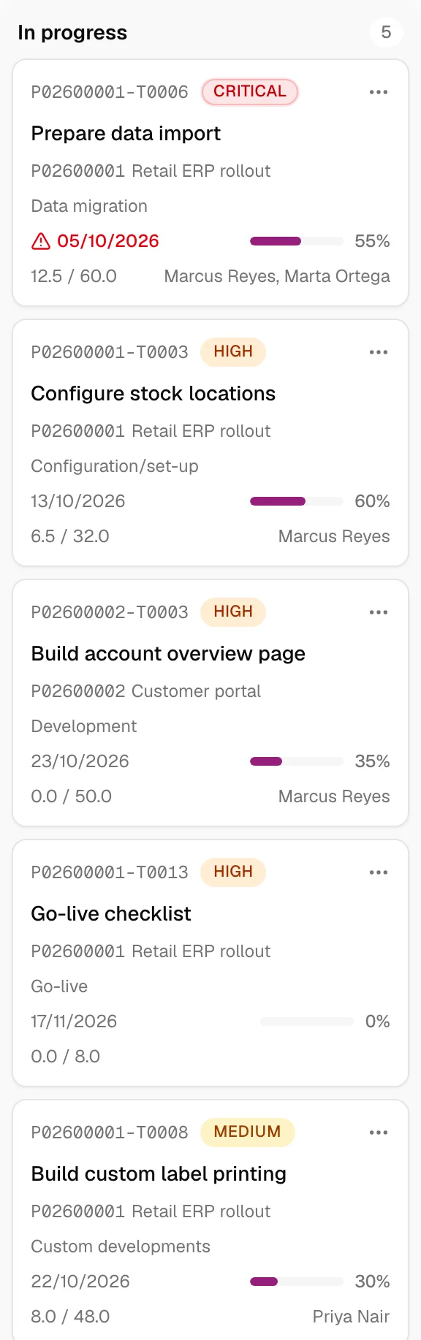This screenshot has height=1340, width=421.
Task: Click the Go-live phase label
Action: [x=59, y=986]
